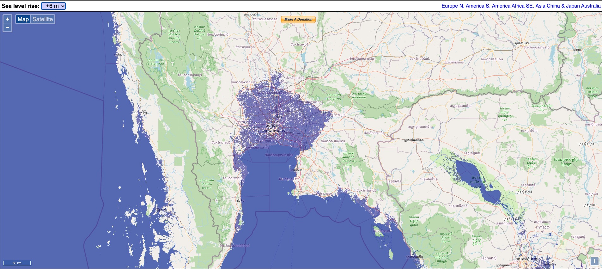The width and height of the screenshot is (602, 269).
Task: Click the Kanchanaburi province label
Action: click(190, 75)
